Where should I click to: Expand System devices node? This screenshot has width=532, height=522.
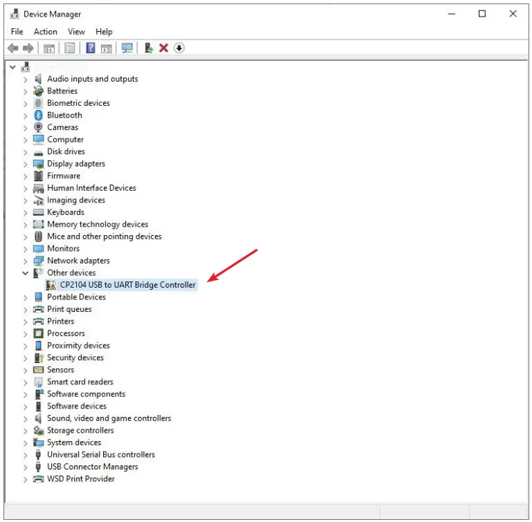pyautogui.click(x=25, y=443)
